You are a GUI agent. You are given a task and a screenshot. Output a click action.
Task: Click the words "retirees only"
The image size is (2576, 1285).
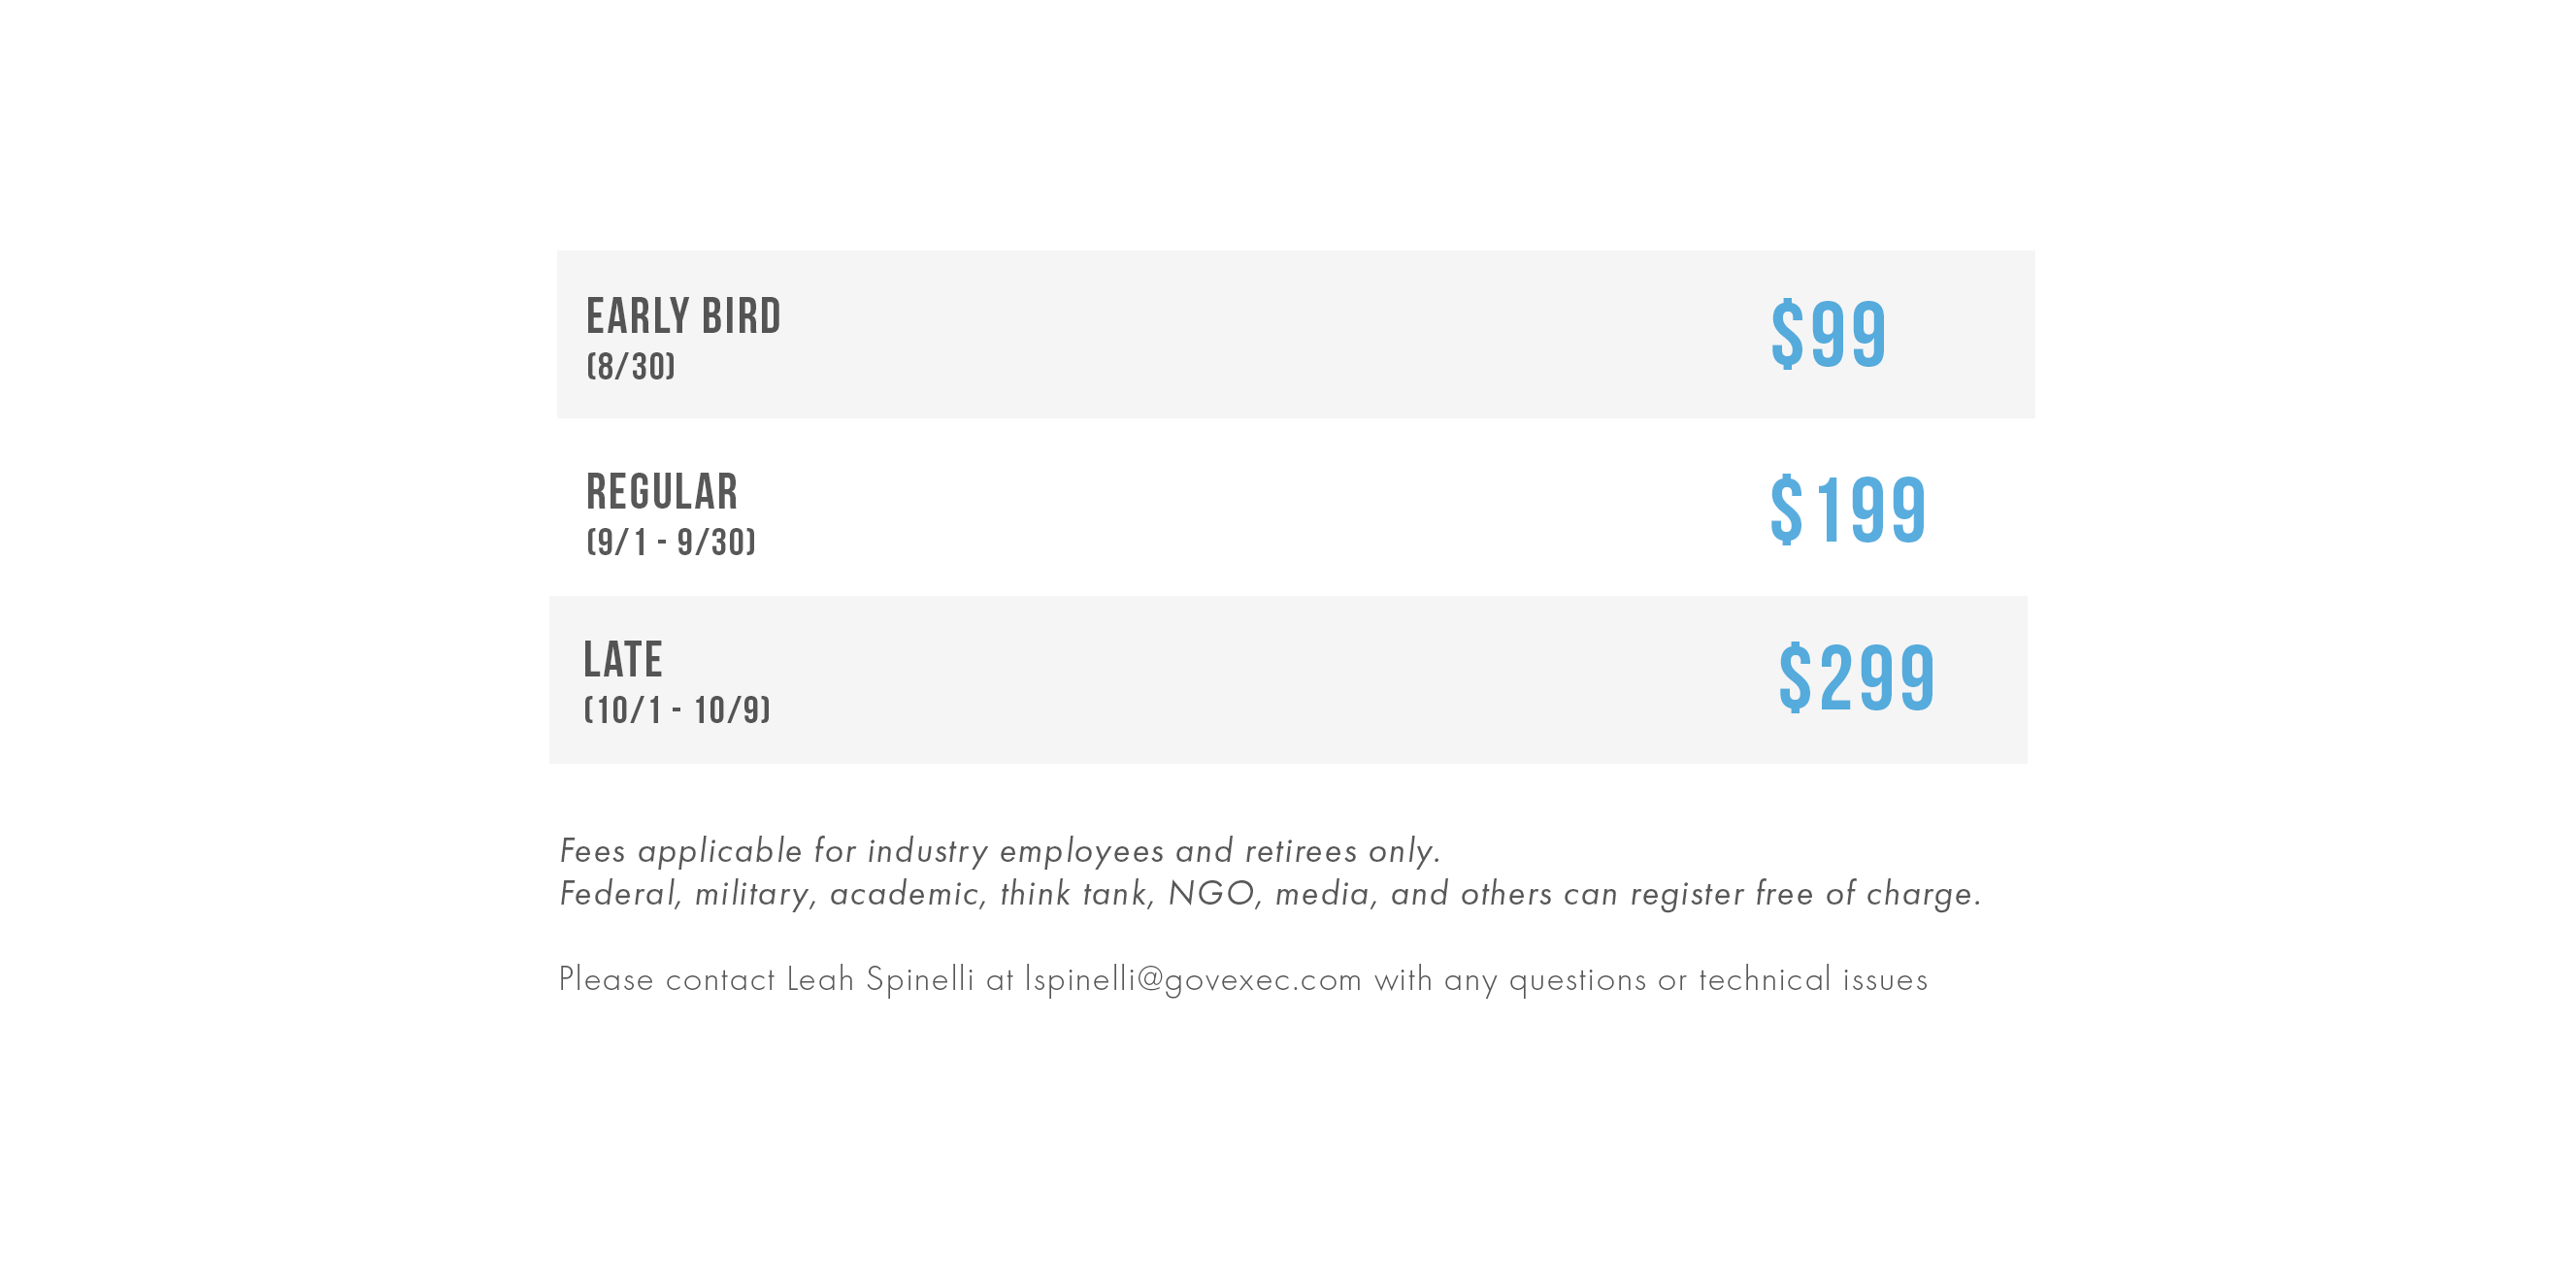coord(1342,851)
